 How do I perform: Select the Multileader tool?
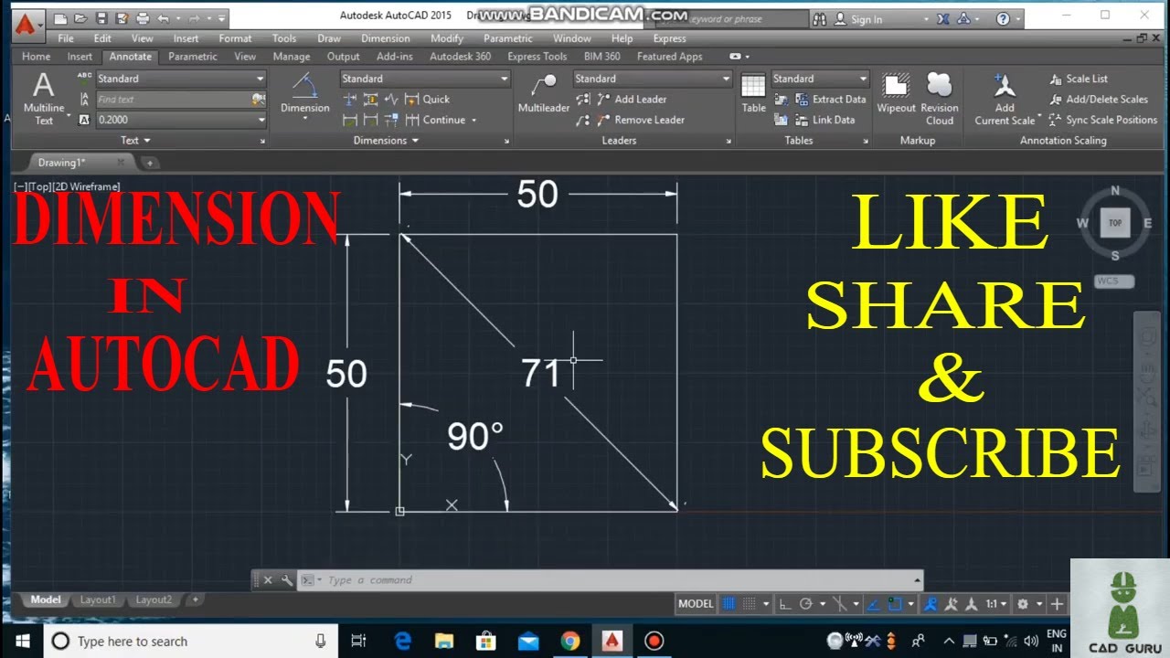pos(544,93)
